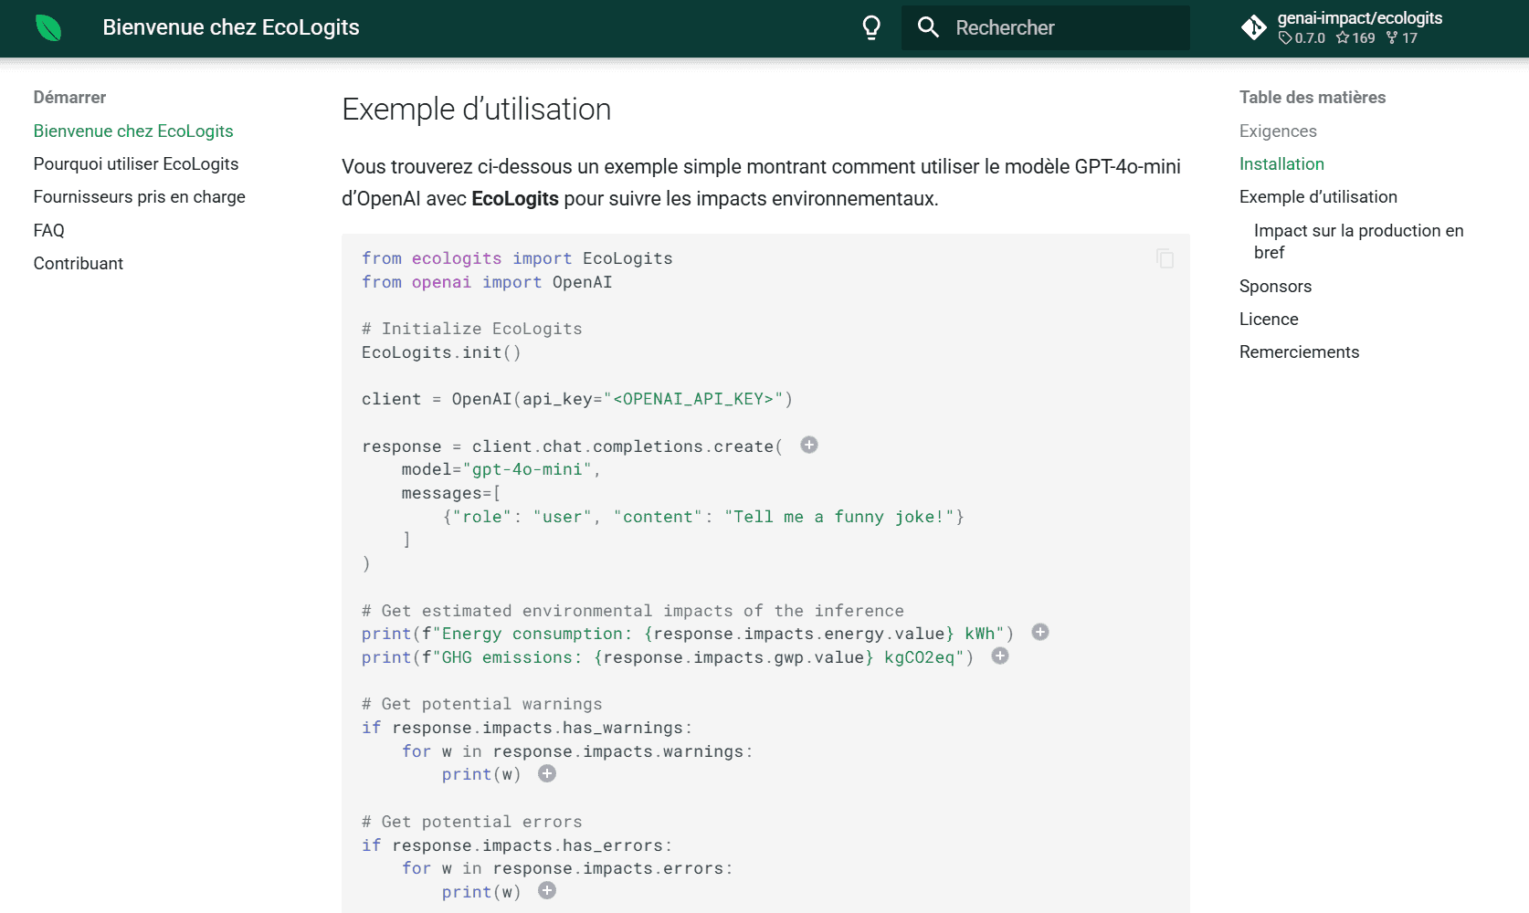Toggle the light/dark mode lightbulb

click(x=871, y=28)
